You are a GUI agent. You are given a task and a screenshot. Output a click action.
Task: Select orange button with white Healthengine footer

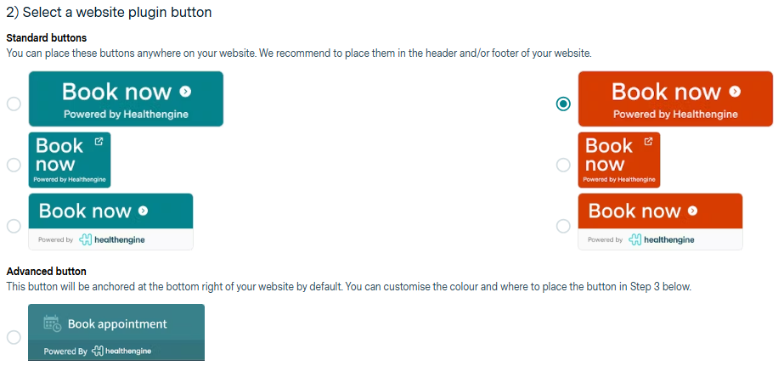point(563,226)
